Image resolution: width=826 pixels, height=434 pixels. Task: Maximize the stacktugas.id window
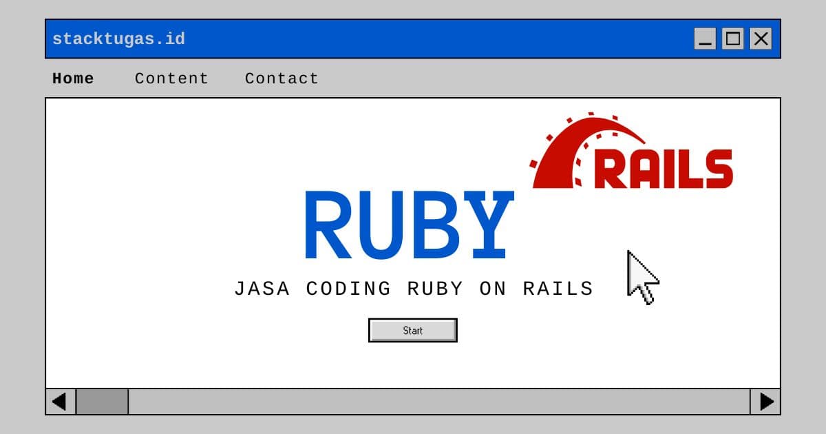[x=733, y=39]
